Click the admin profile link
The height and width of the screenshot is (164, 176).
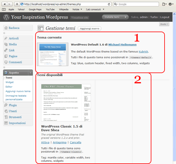(144, 17)
